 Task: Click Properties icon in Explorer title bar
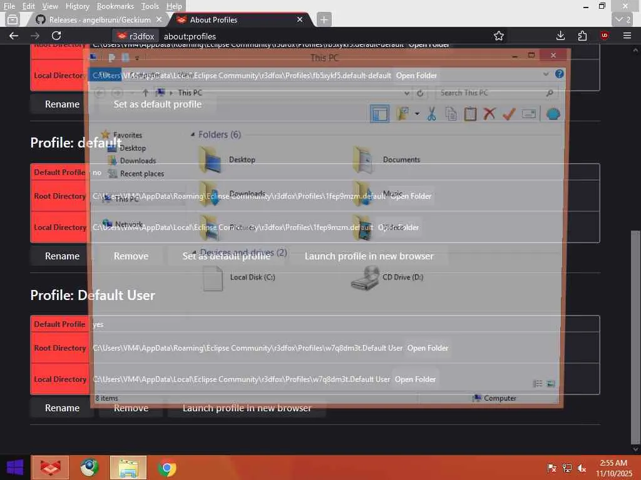[x=111, y=58]
